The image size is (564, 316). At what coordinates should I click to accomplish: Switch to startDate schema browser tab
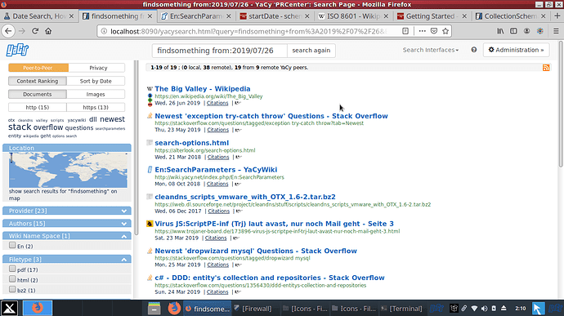pyautogui.click(x=275, y=16)
